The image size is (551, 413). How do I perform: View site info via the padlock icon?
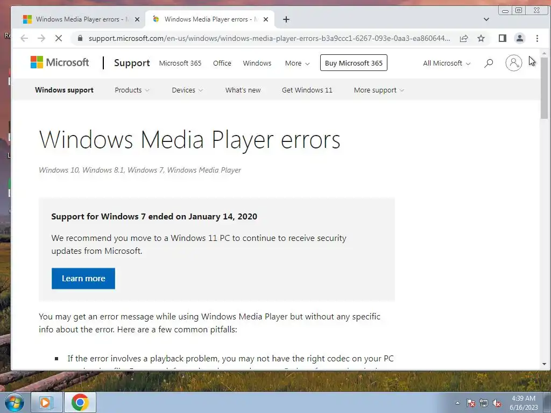[80, 38]
